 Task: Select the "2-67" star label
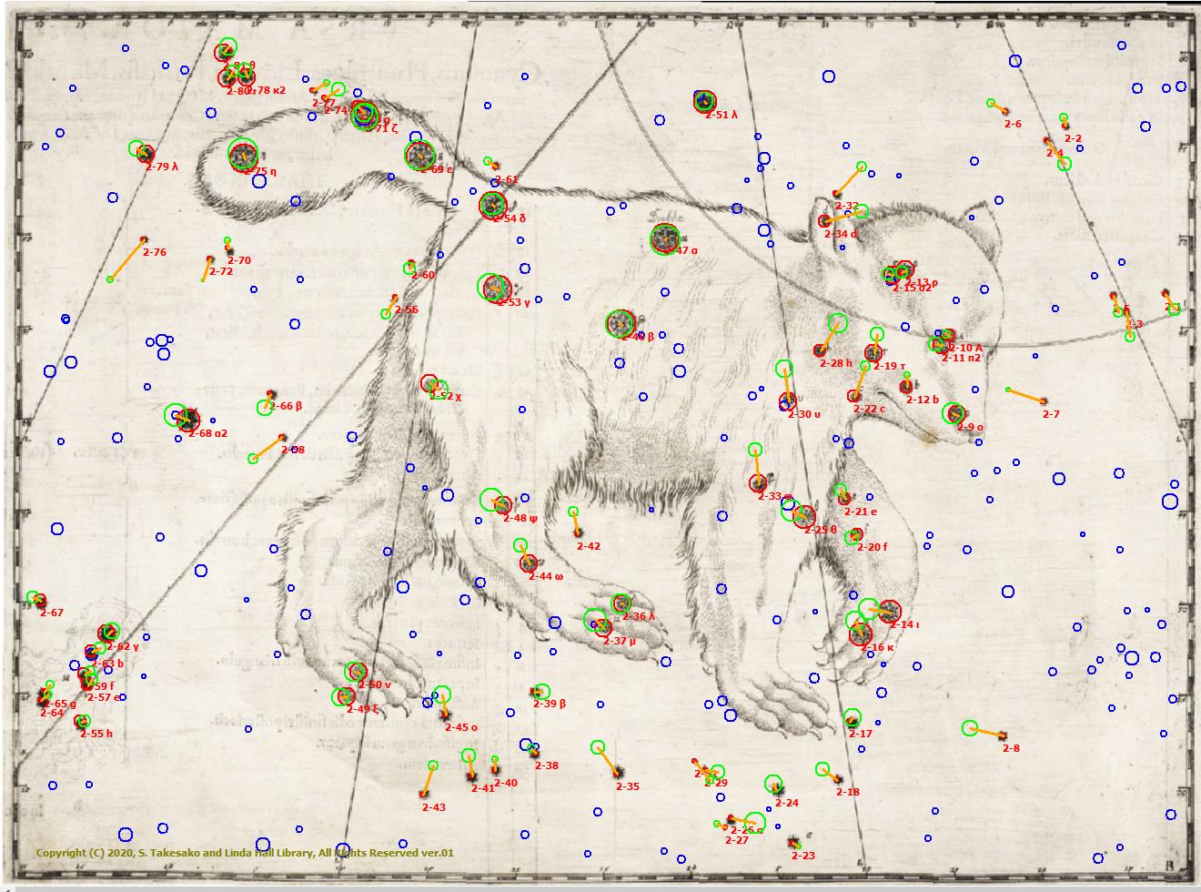52,613
